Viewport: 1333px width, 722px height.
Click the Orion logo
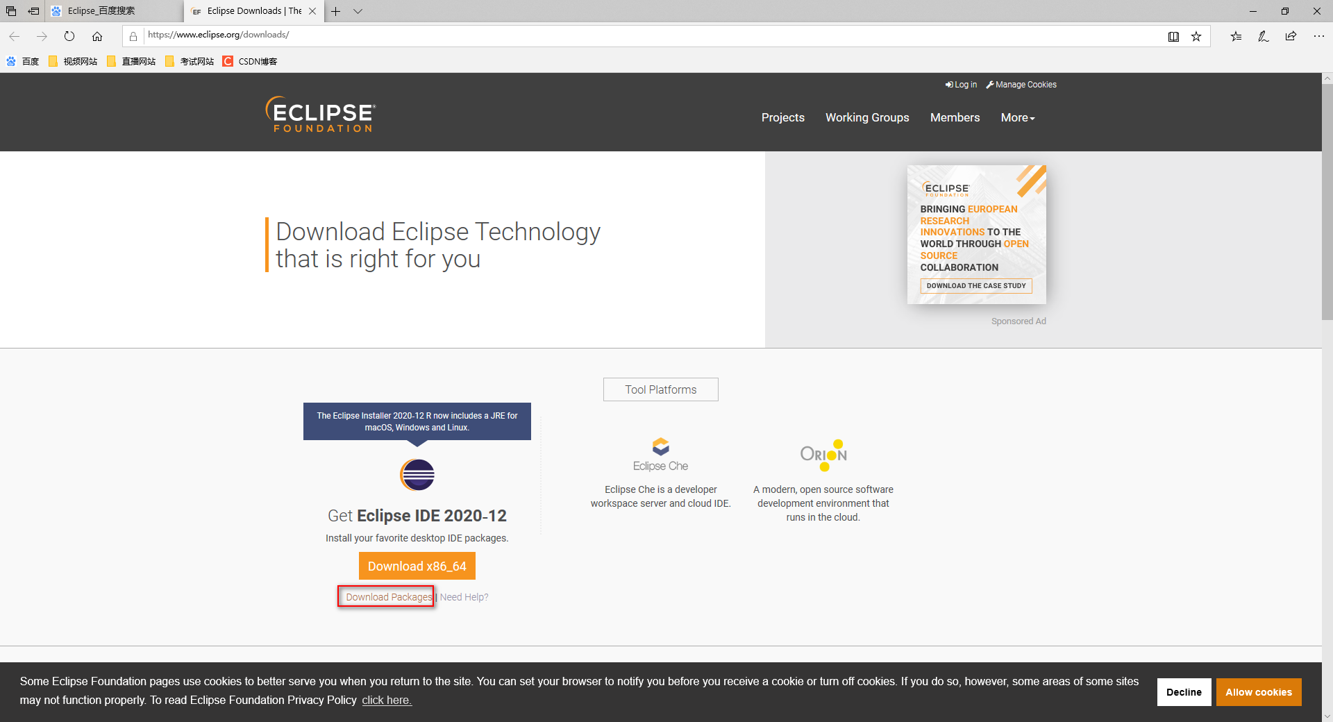pos(823,455)
